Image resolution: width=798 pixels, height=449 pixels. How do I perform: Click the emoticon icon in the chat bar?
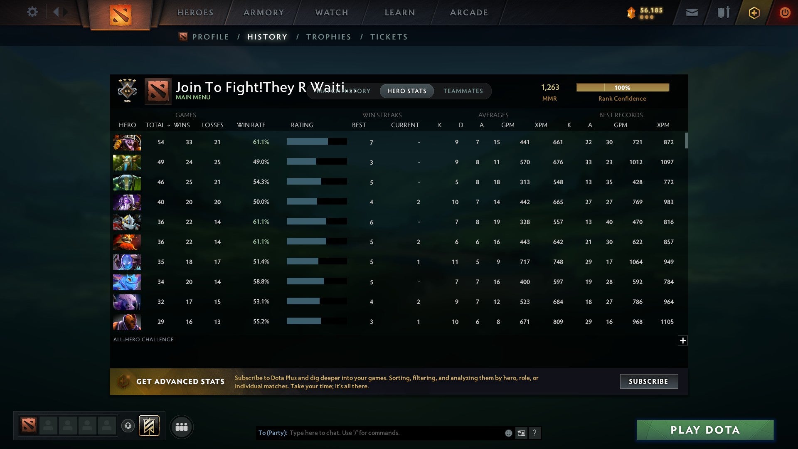click(x=508, y=433)
